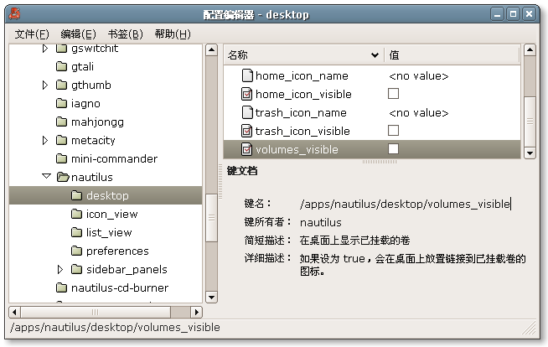Click the key owner value nautilus
The width and height of the screenshot is (548, 347).
[321, 222]
